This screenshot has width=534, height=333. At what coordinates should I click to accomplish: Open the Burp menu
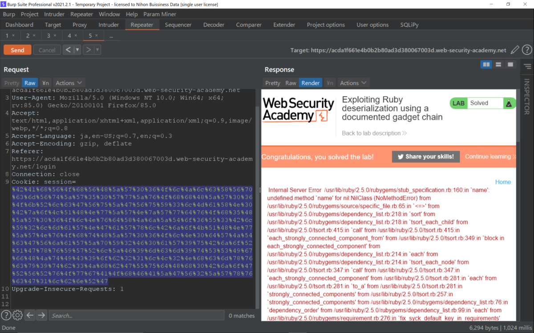click(9, 14)
